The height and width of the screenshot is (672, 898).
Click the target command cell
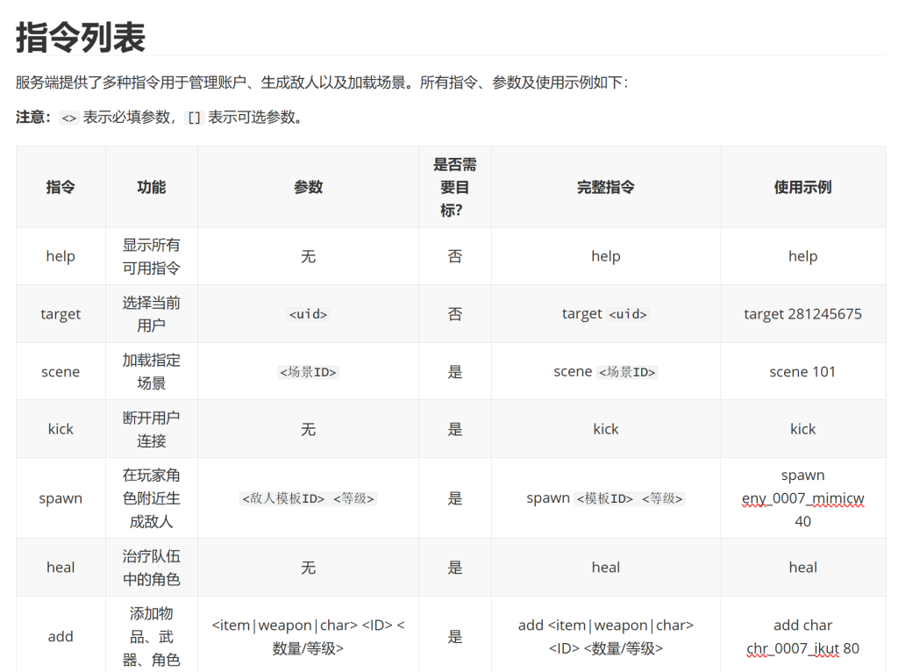pyautogui.click(x=60, y=313)
